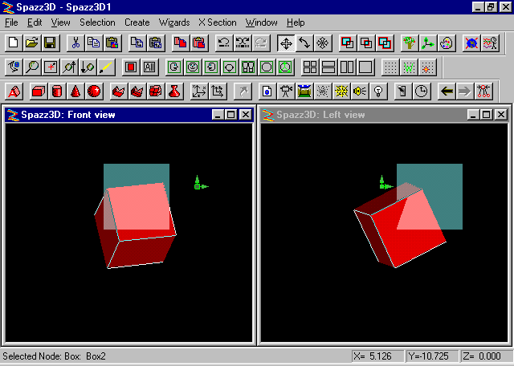Cut selection with the scissors icon
Viewport: 514px width, 366px height.
75,43
